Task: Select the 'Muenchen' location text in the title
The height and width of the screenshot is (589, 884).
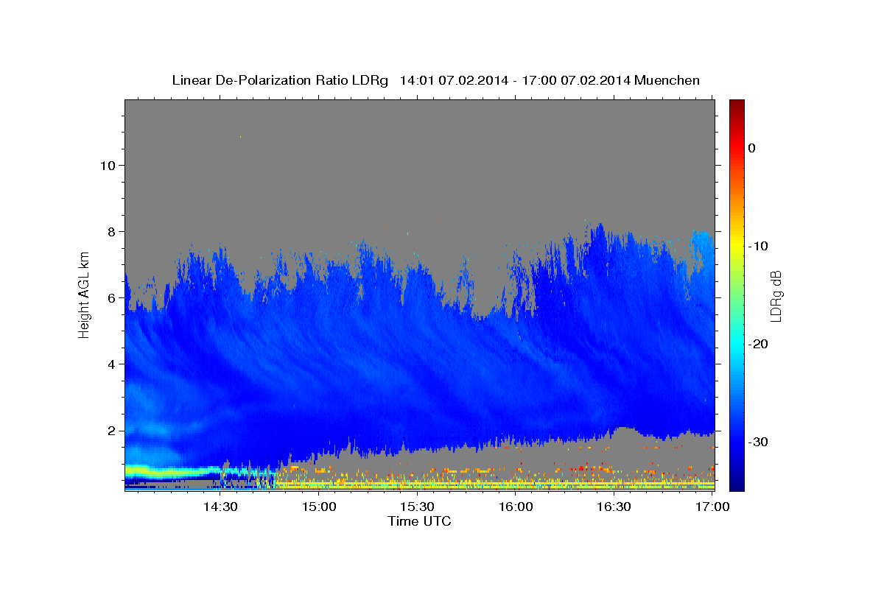Action: click(x=667, y=80)
